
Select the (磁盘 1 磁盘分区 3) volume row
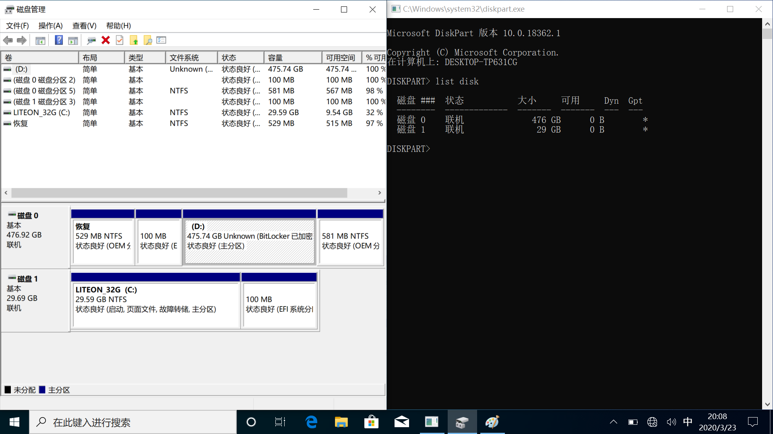tap(193, 102)
